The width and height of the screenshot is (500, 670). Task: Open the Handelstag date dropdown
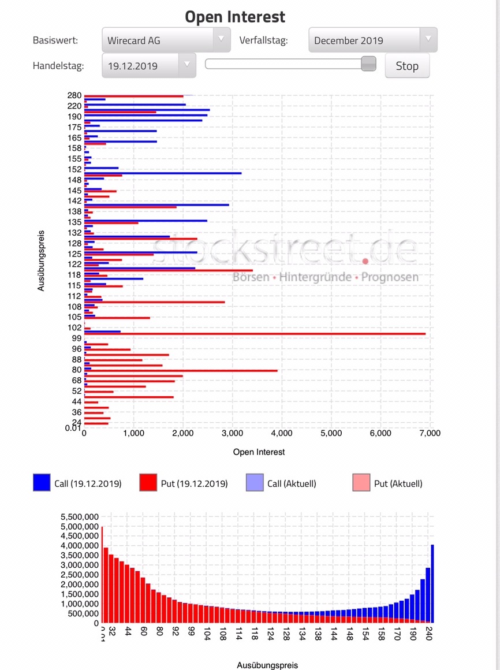pyautogui.click(x=188, y=65)
